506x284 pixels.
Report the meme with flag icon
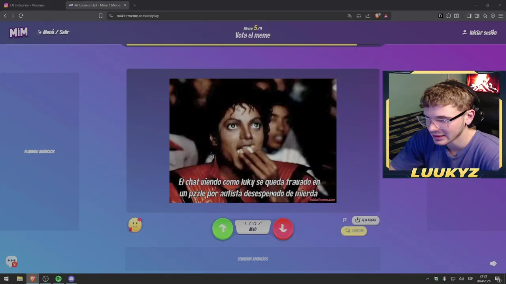tap(345, 220)
